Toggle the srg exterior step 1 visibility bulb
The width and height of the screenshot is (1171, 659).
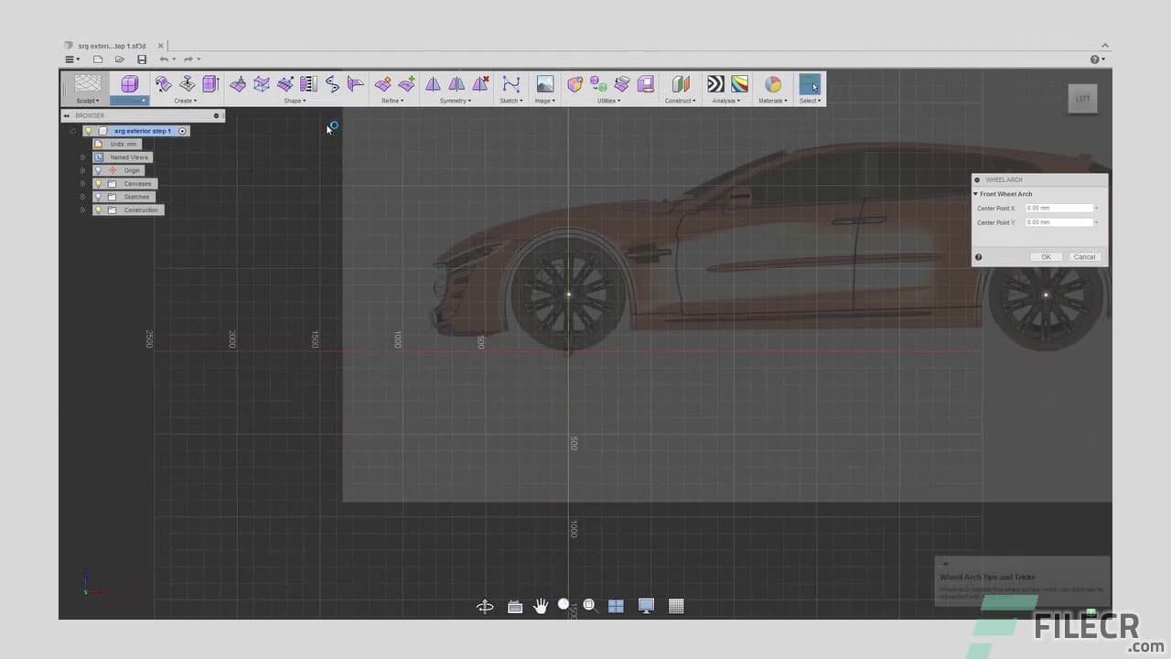point(87,131)
